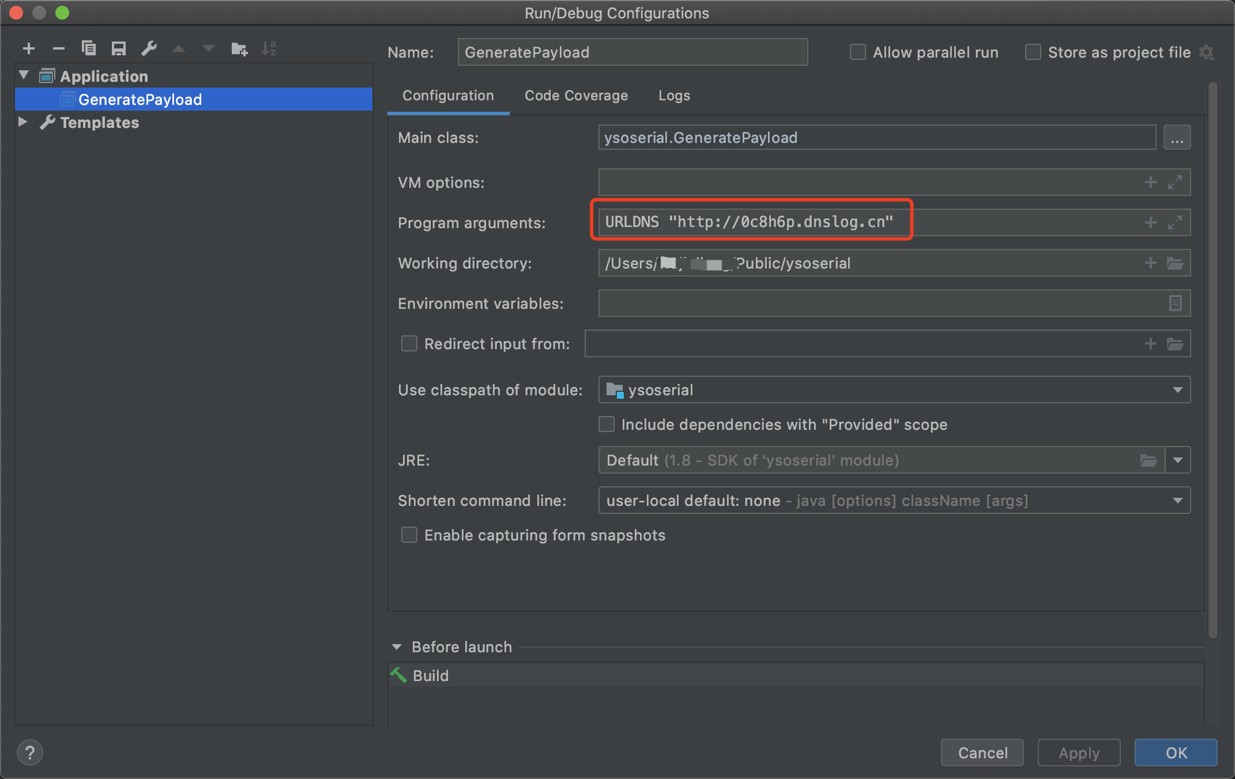
Task: Expand the Templates tree node
Action: pos(23,122)
